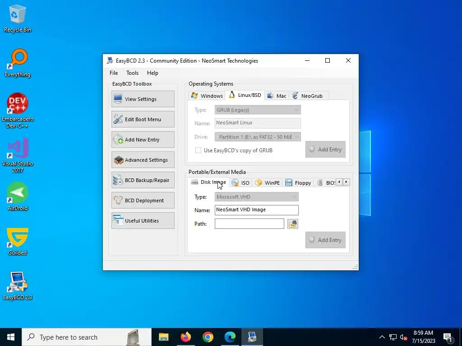Launch Google Chrome from the taskbar
The image size is (462, 346).
(208, 337)
